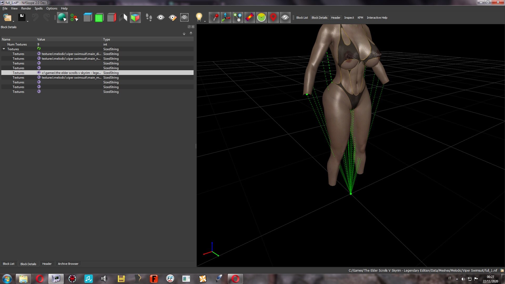The width and height of the screenshot is (505, 284).
Task: Select the green cube view icon
Action: [99, 18]
